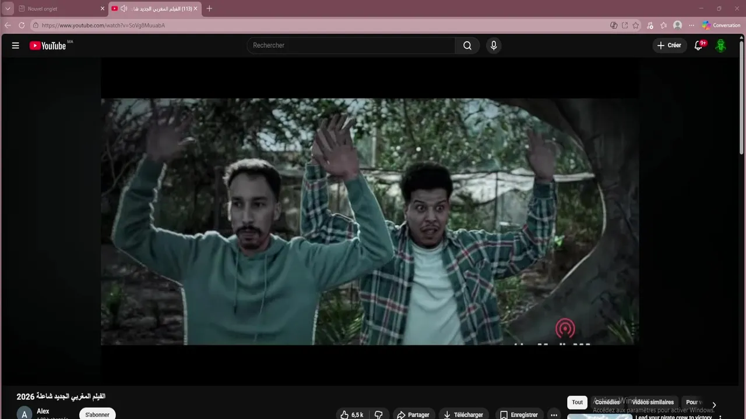
Task: Open the Créer button
Action: 669,45
